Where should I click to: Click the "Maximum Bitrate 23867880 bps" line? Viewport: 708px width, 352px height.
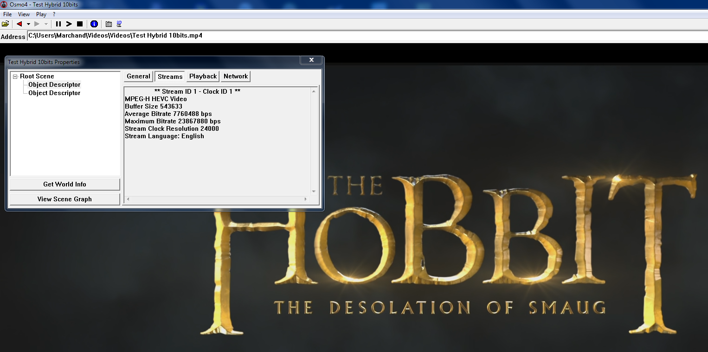[x=173, y=121]
